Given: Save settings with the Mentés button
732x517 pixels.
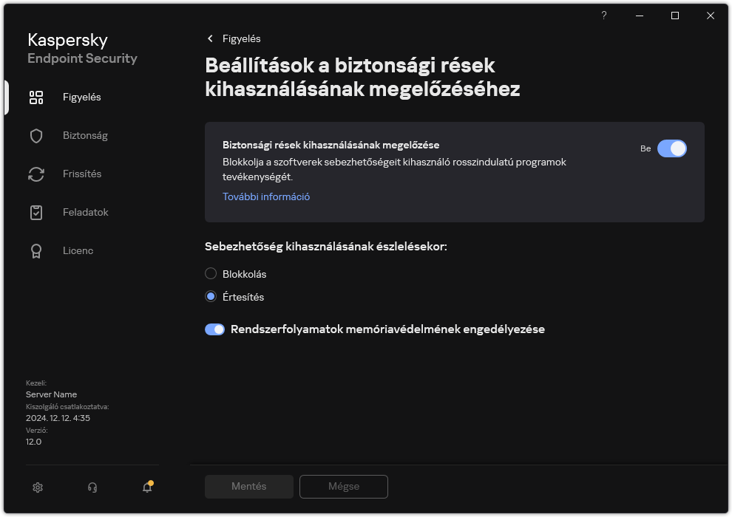Looking at the screenshot, I should [248, 487].
